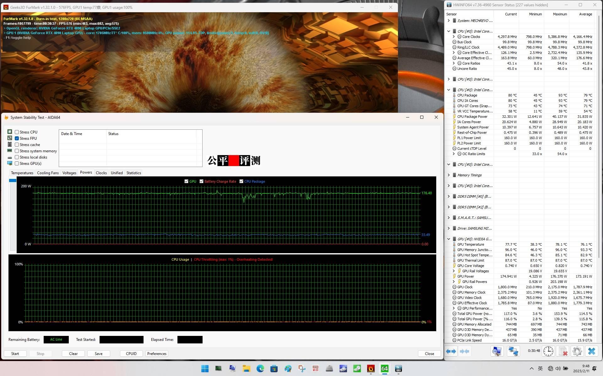Open HWiNFO sensor settings gear icon
Screen dimensions: 603x376
point(577,351)
